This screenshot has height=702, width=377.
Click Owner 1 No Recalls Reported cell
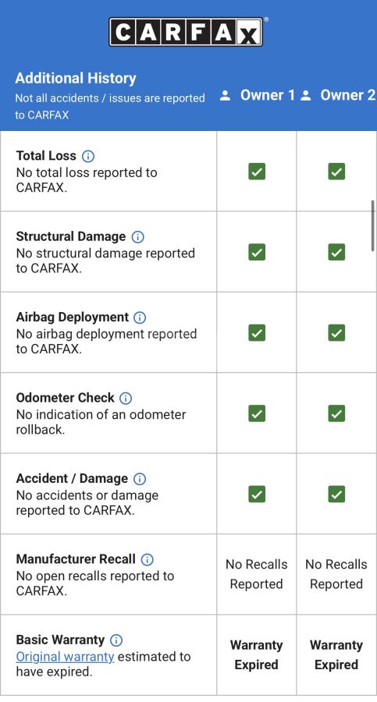tap(257, 574)
